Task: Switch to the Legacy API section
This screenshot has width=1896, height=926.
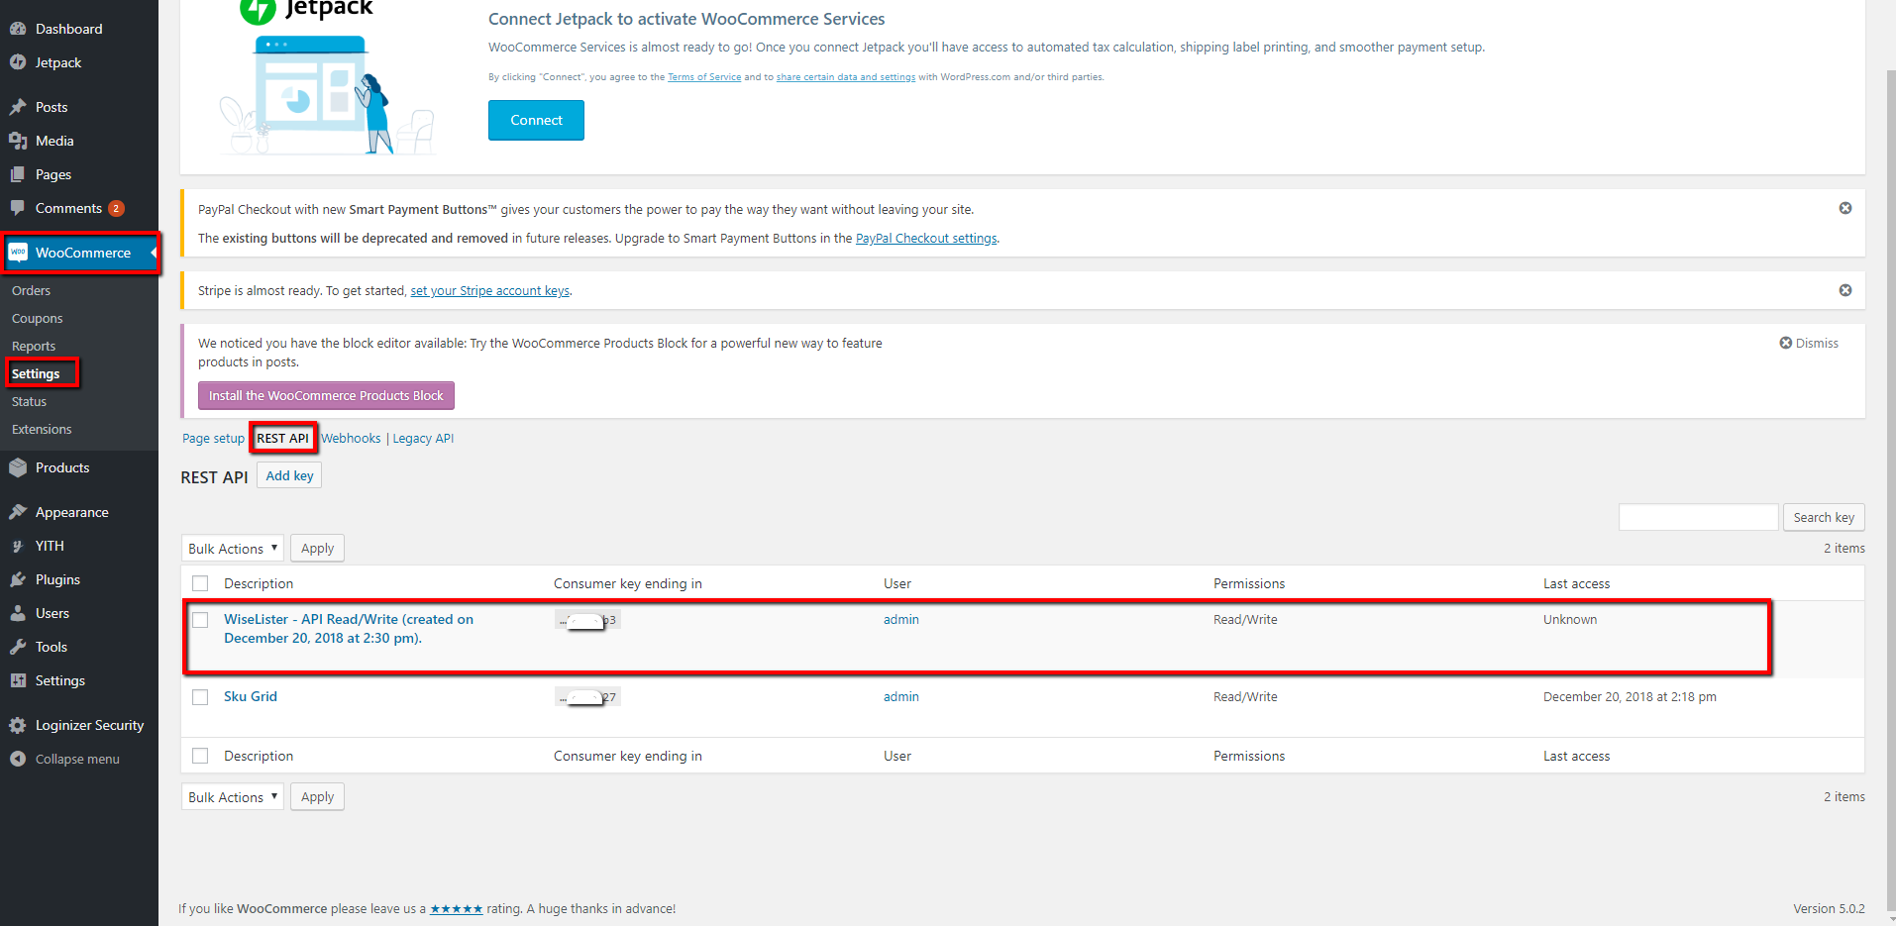Action: coord(423,438)
